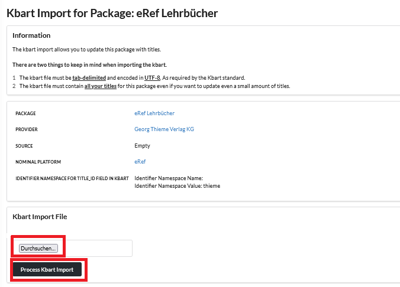Click the underlined UTF-8 text
The image size is (400, 287).
pos(152,78)
